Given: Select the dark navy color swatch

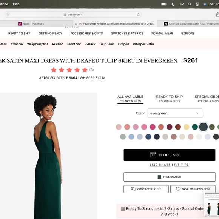Looking at the screenshot, I should tap(157, 137).
